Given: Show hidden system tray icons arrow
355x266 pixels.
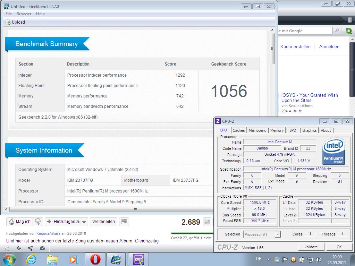Looking at the screenshot, I should click(x=268, y=259).
